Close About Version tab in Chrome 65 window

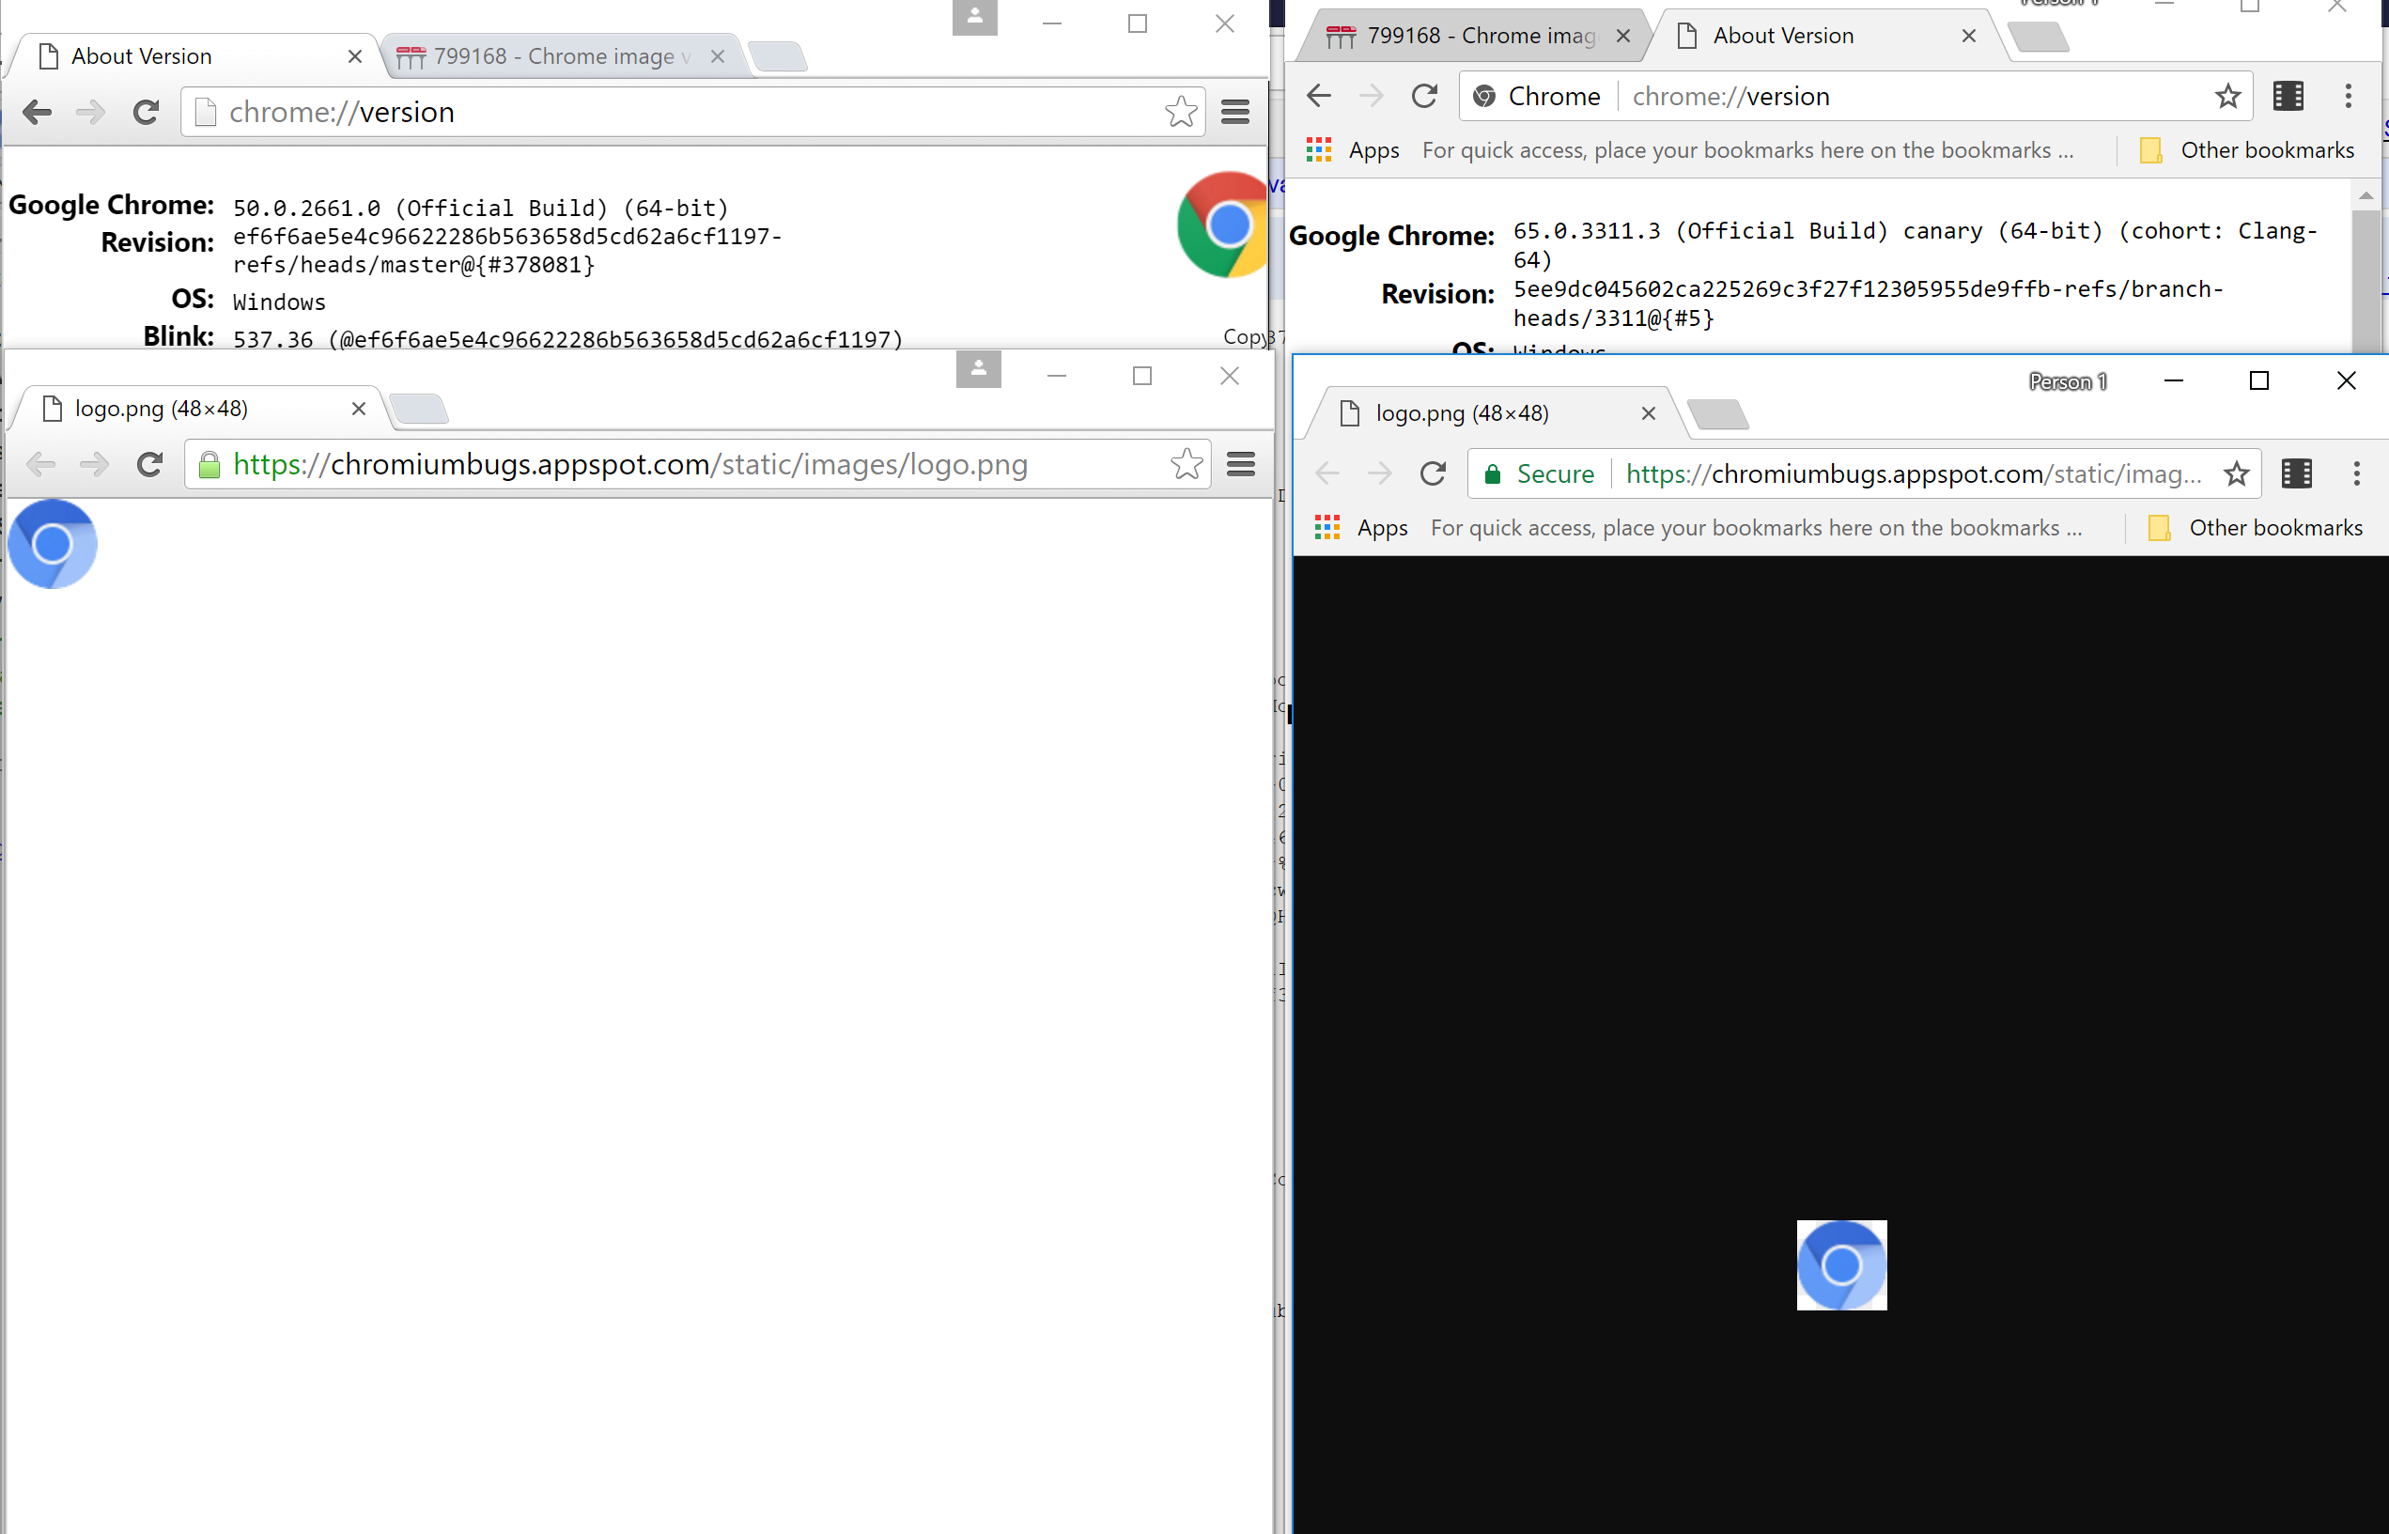point(1968,36)
